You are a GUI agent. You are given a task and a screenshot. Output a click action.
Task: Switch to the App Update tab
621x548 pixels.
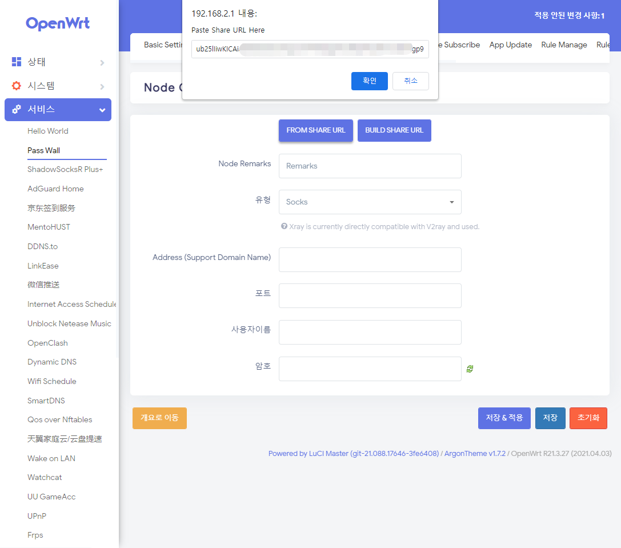511,45
